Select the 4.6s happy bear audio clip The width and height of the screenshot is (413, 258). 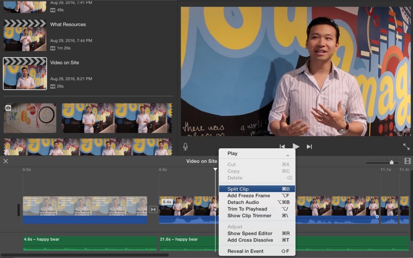(x=90, y=243)
